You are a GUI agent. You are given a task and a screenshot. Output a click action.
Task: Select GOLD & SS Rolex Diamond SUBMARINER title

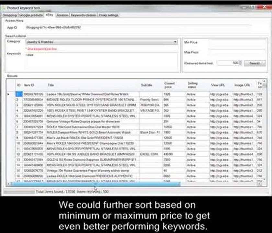[x=93, y=160]
